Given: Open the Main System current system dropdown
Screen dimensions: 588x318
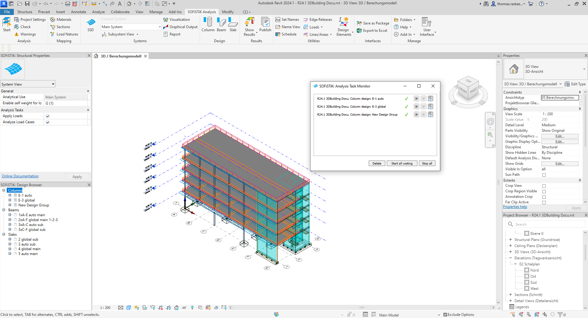Looking at the screenshot, I should [x=131, y=27].
